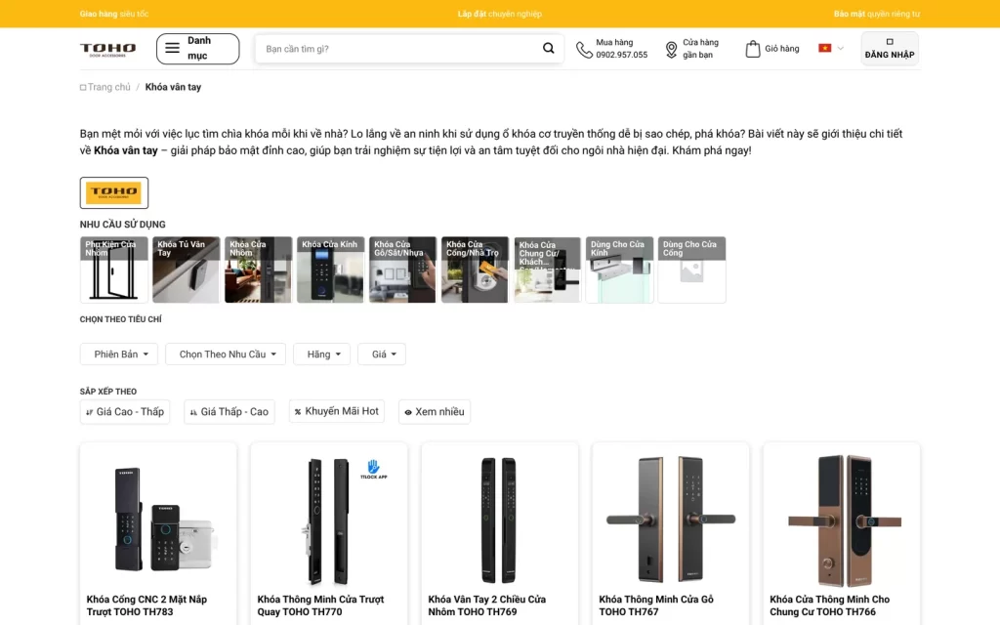Image resolution: width=1000 pixels, height=625 pixels.
Task: Open Khóa Thông Minh Cửa Gỗ TH767 title
Action: click(656, 605)
